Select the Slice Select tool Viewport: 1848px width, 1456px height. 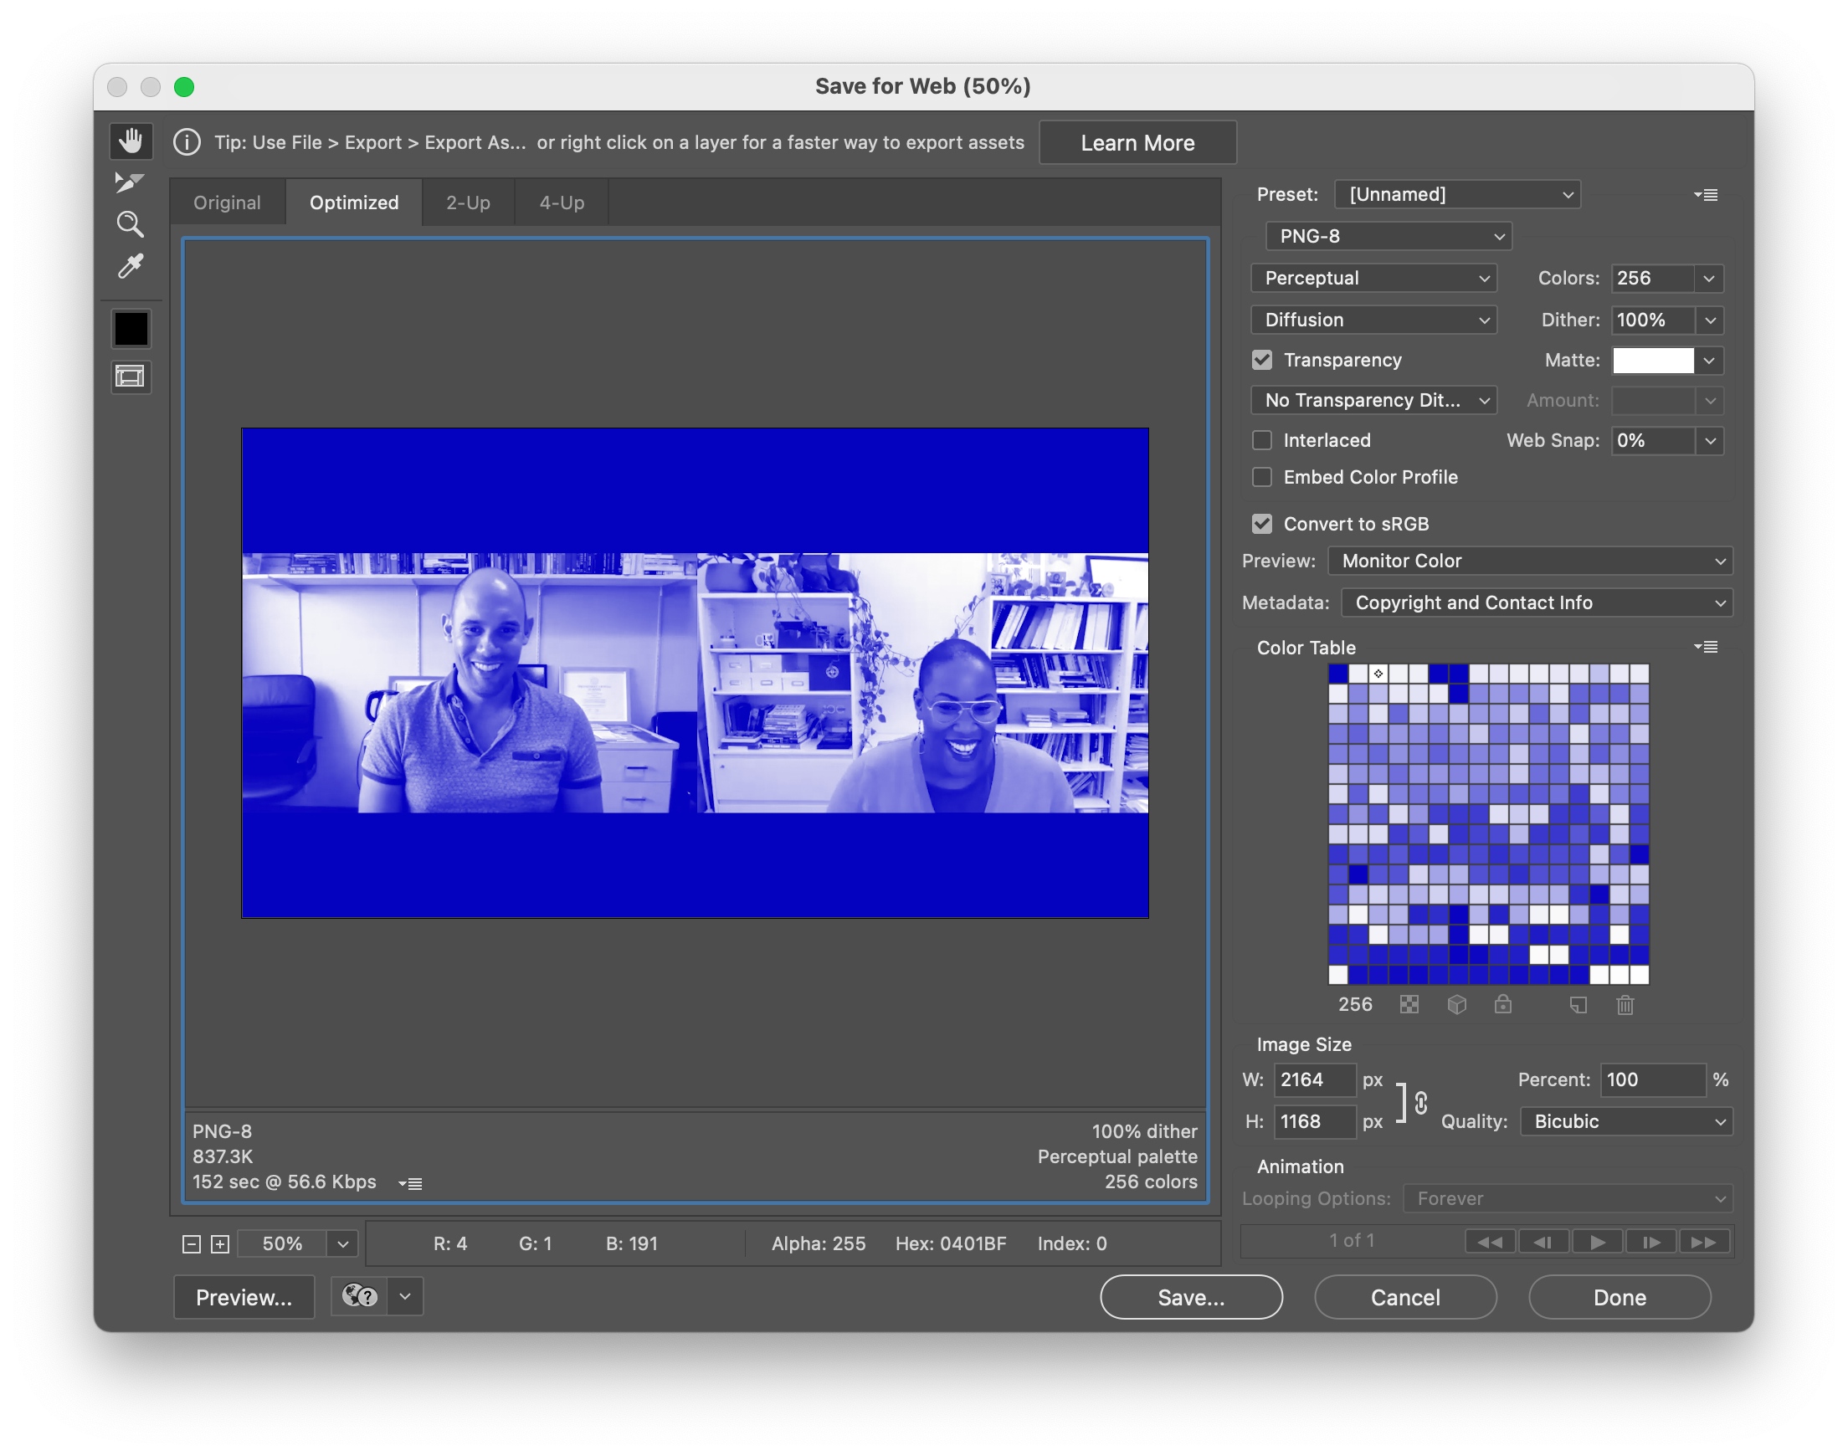tap(130, 182)
